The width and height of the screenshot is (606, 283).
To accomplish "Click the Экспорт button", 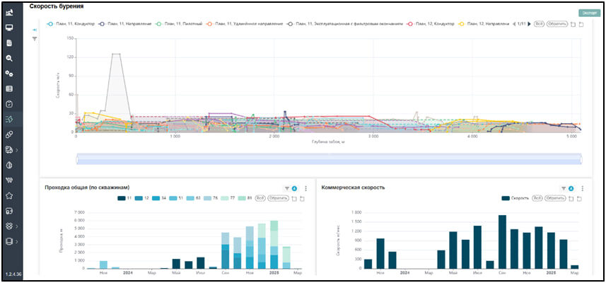I will tap(589, 13).
